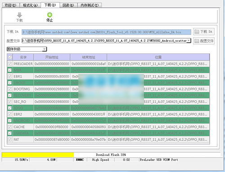Toggle the FAT row checkbox
The image size is (225, 172).
point(10,140)
